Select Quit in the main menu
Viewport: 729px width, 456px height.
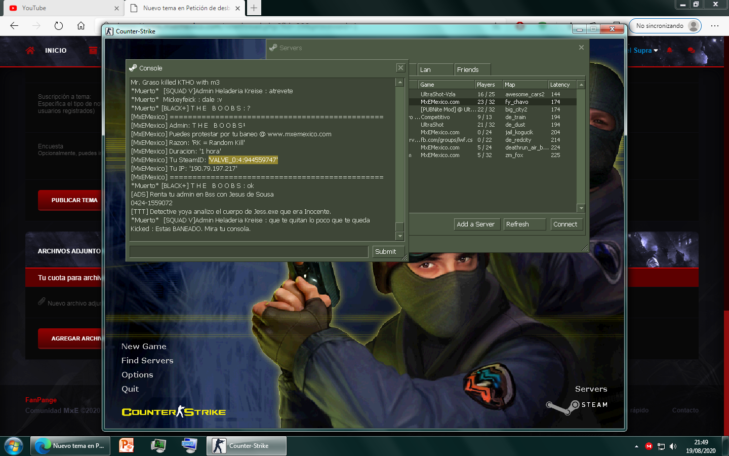[x=130, y=389]
